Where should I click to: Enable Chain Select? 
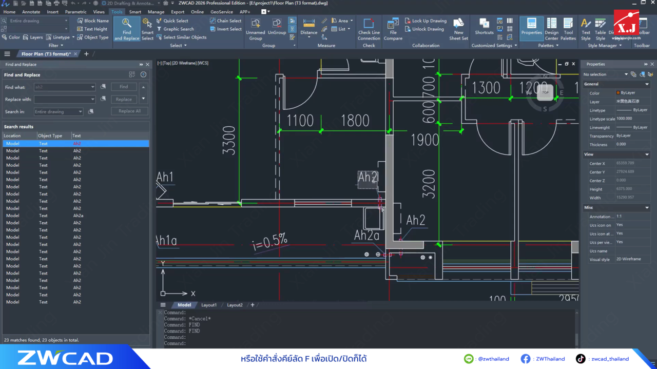[225, 21]
